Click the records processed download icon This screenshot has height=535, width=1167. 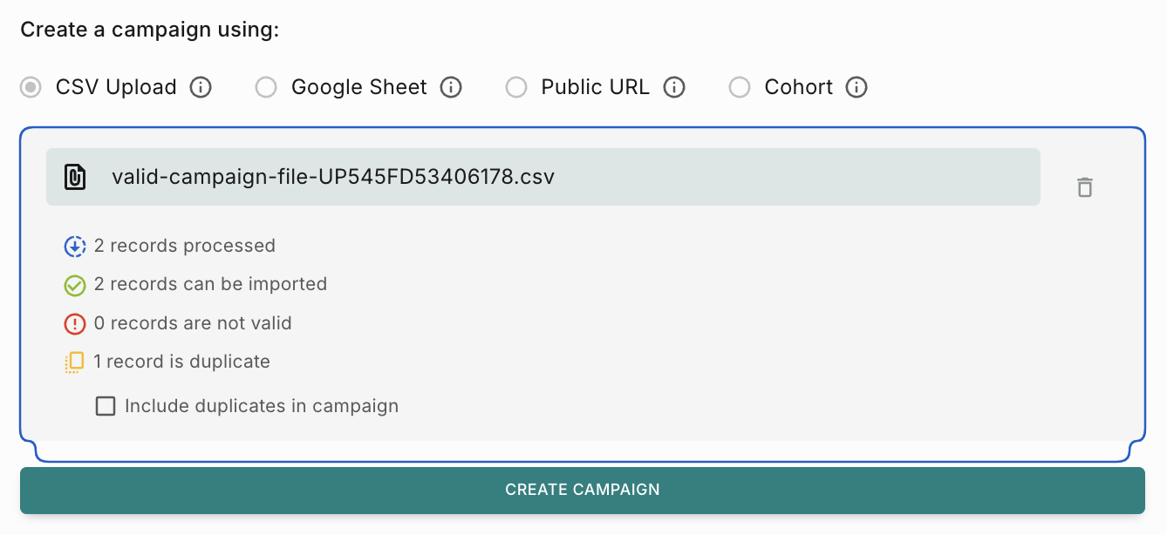75,247
